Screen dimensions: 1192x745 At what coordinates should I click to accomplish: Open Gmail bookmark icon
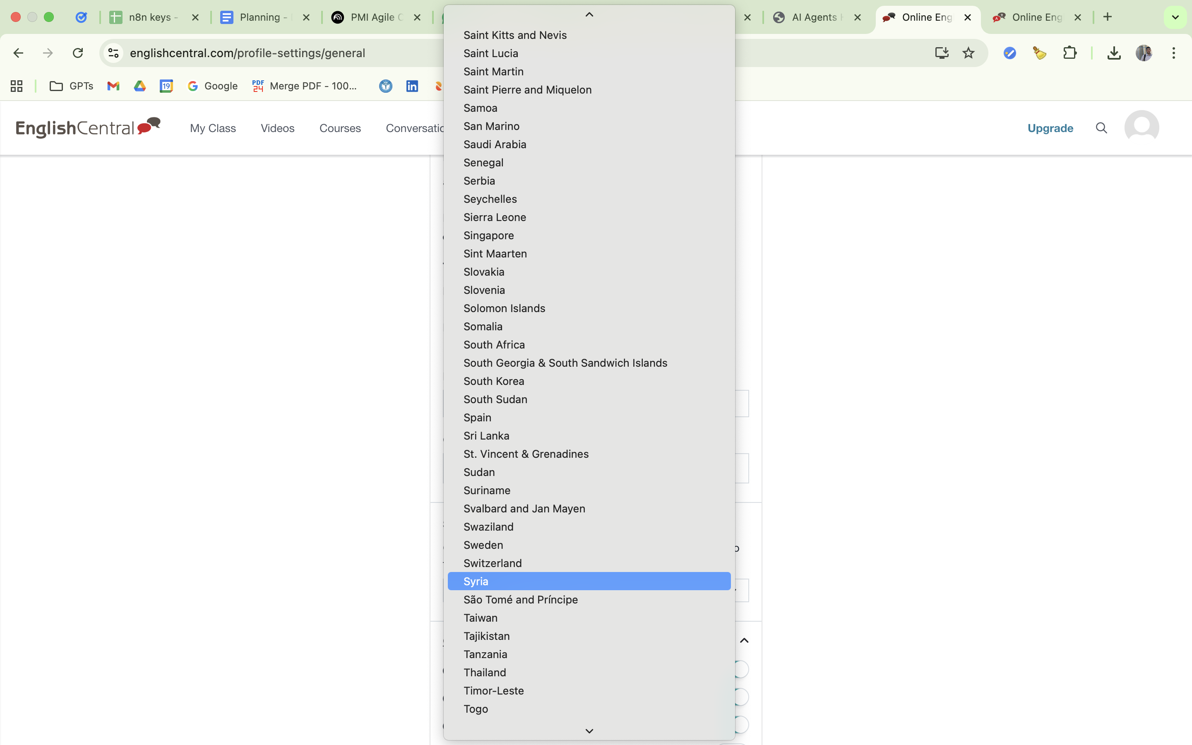point(113,86)
